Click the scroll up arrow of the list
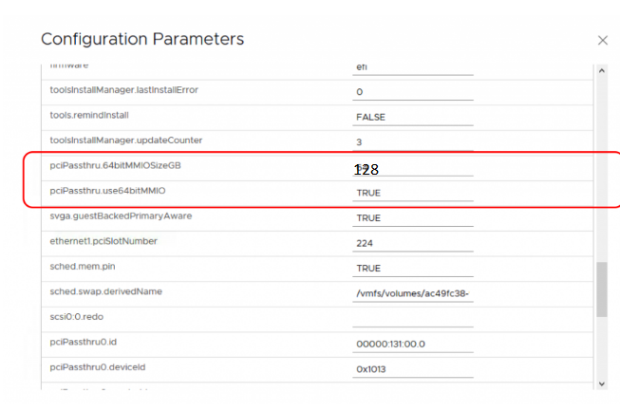This screenshot has height=411, width=620. point(601,69)
